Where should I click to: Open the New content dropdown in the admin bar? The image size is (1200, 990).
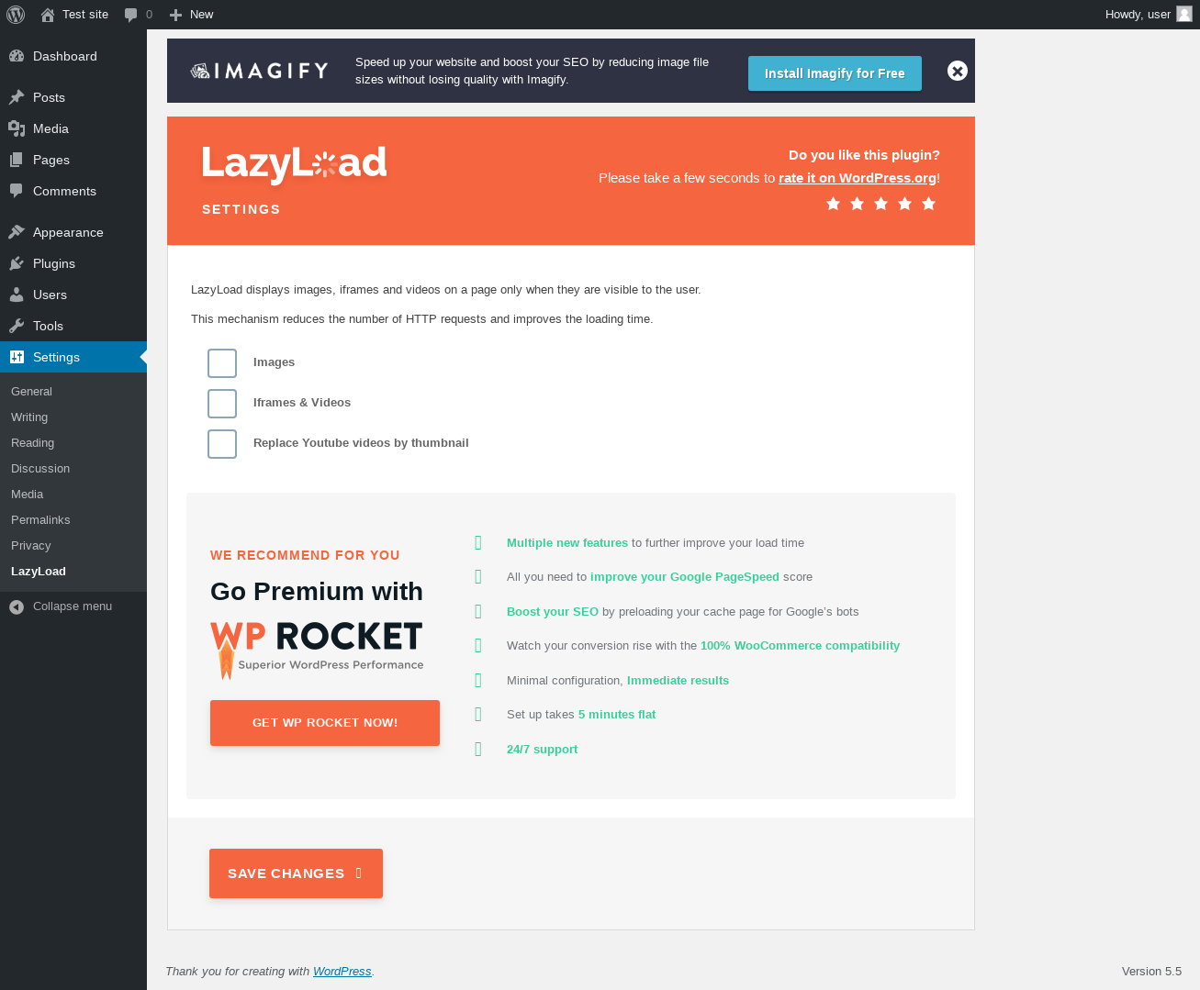191,15
